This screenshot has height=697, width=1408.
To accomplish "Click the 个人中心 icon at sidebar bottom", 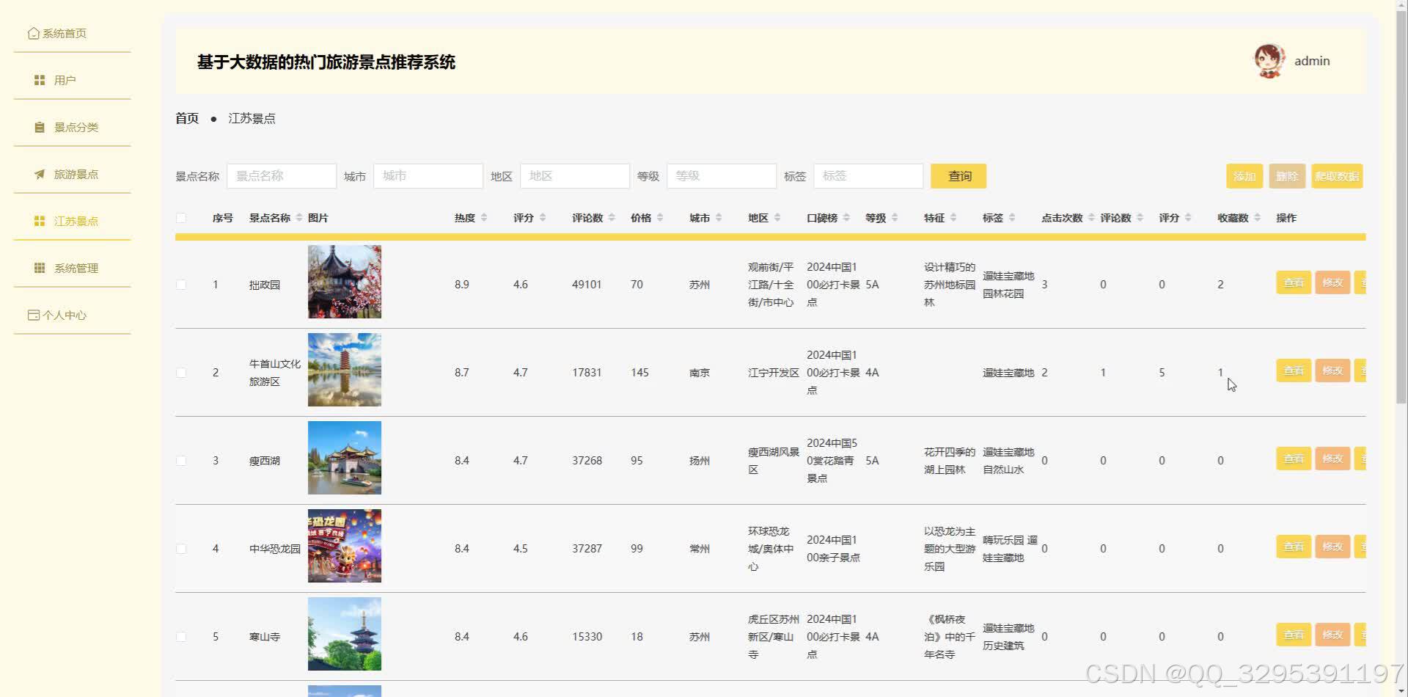I will (34, 314).
